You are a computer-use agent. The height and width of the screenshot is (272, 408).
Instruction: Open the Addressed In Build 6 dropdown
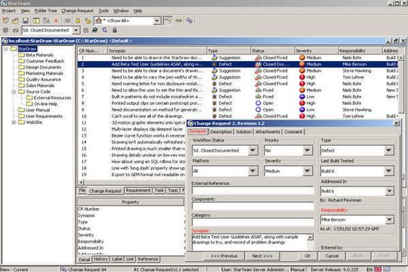click(x=389, y=191)
